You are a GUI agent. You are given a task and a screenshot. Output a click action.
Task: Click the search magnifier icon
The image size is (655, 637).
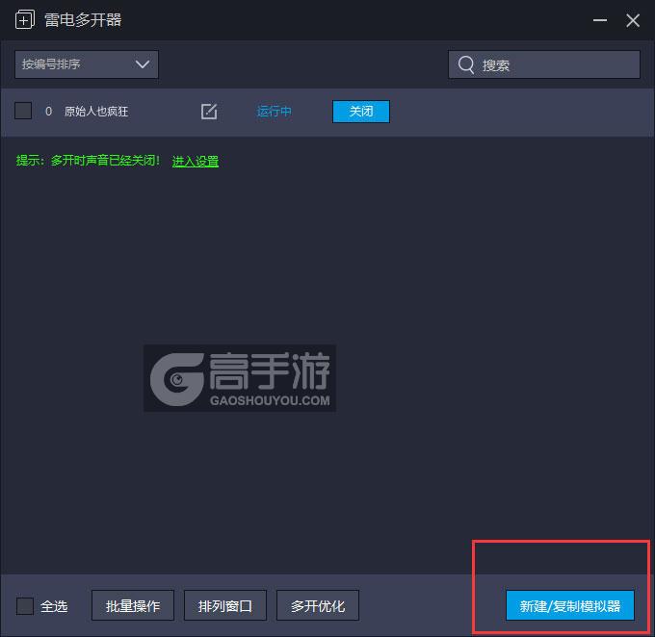[x=466, y=64]
